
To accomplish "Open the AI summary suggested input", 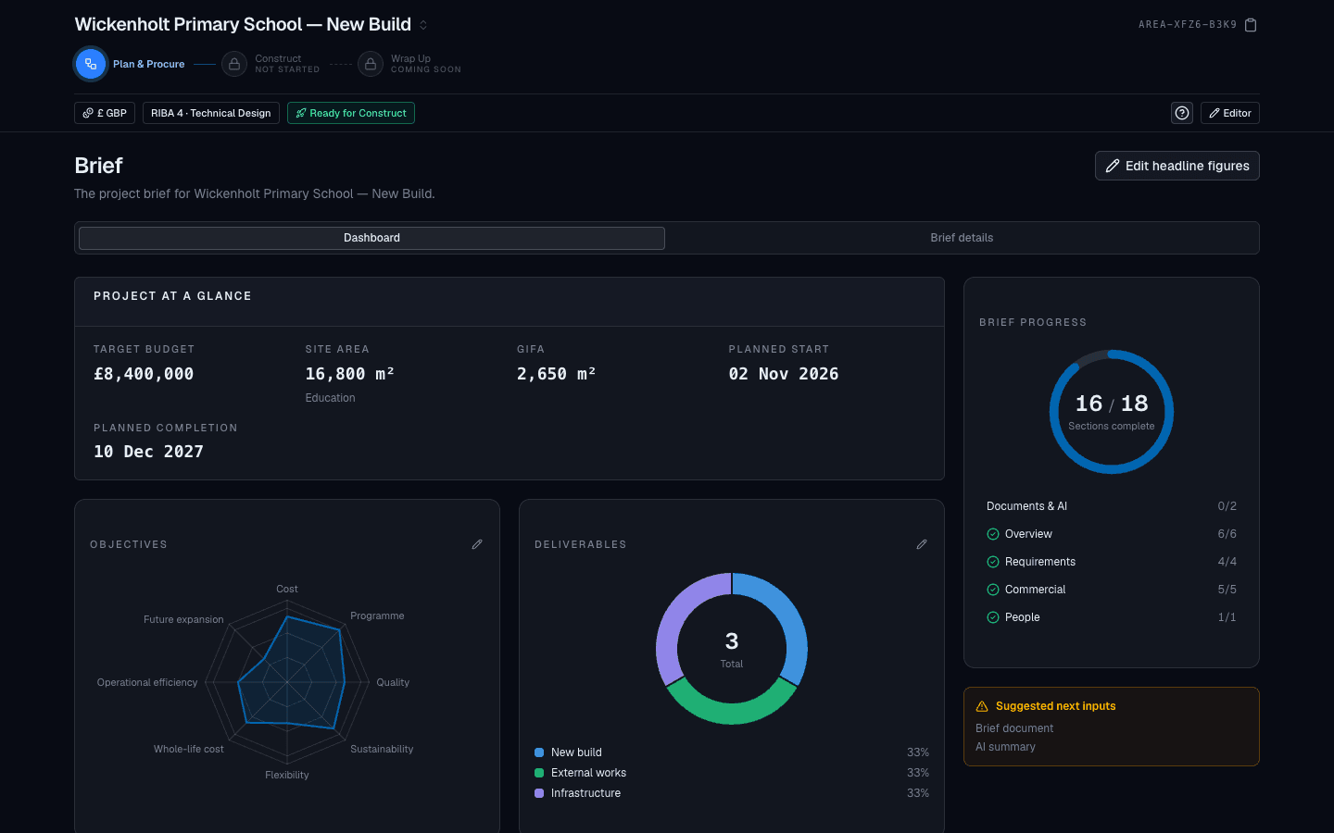I will (1005, 747).
